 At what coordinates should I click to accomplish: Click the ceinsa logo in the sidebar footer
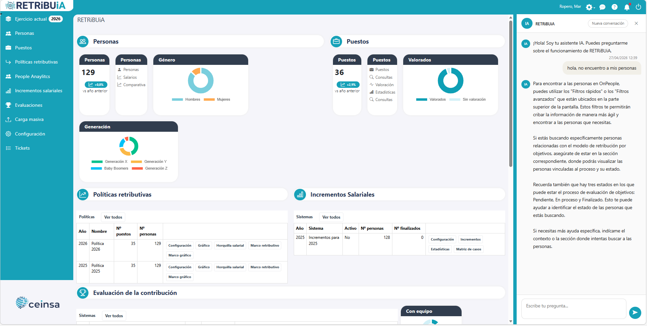pos(37,303)
